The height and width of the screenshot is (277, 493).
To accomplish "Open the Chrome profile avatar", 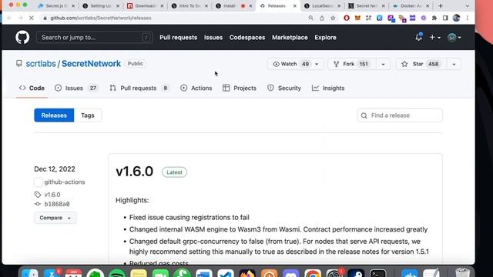I will [457, 18].
